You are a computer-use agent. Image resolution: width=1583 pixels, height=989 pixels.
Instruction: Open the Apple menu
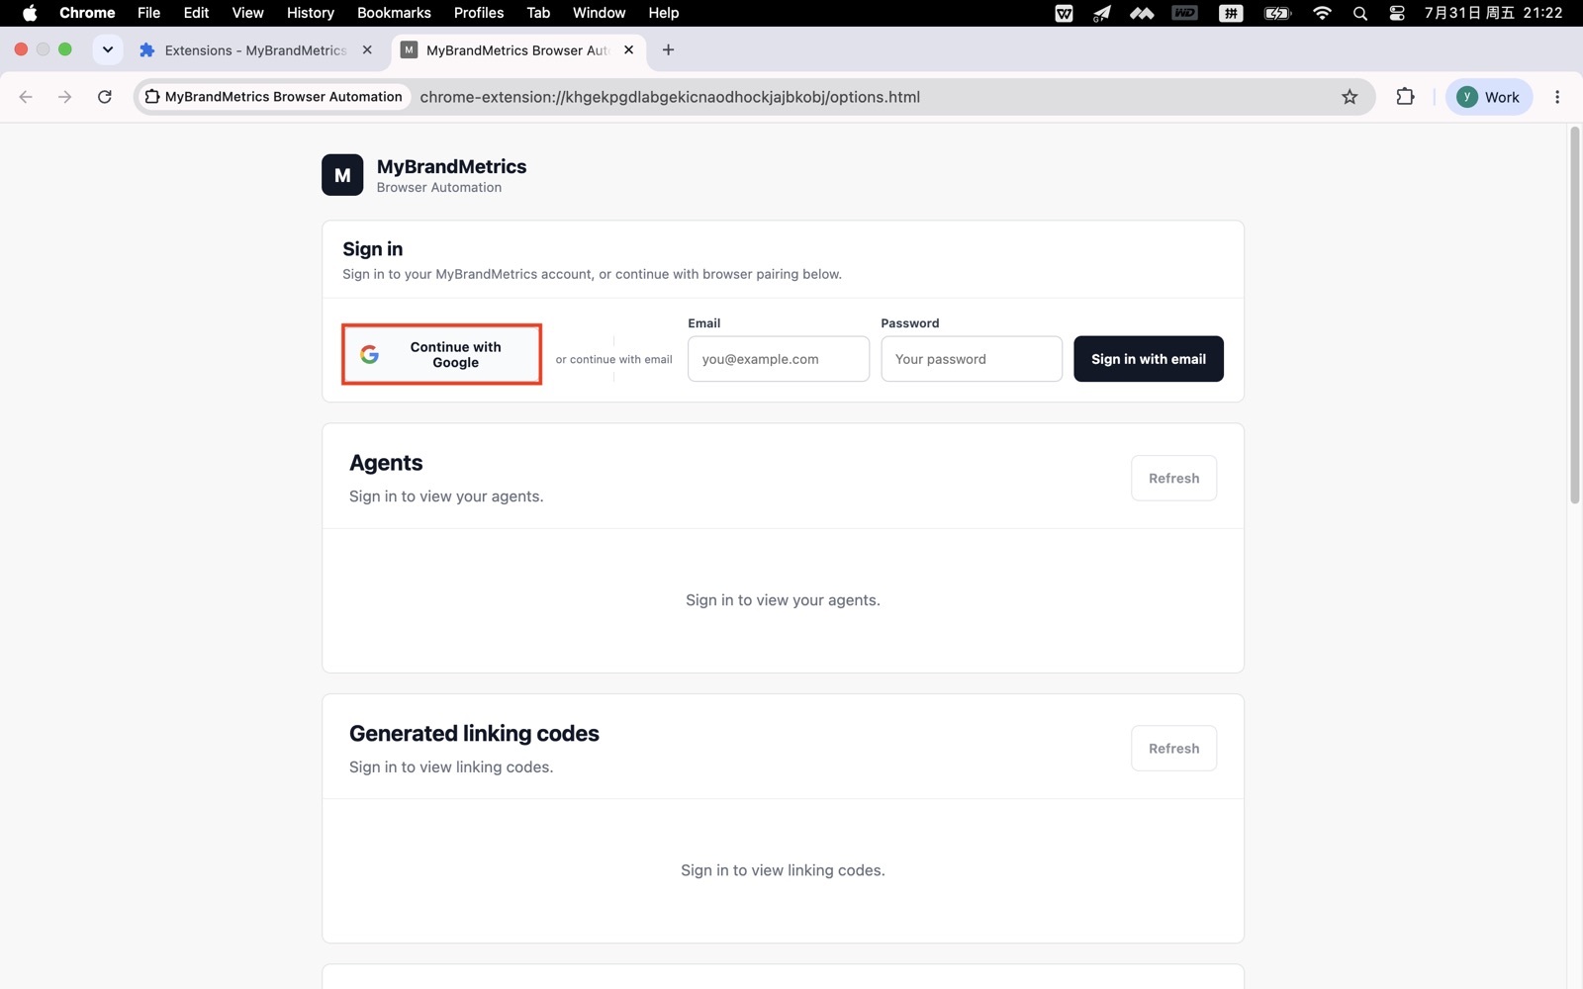(30, 13)
